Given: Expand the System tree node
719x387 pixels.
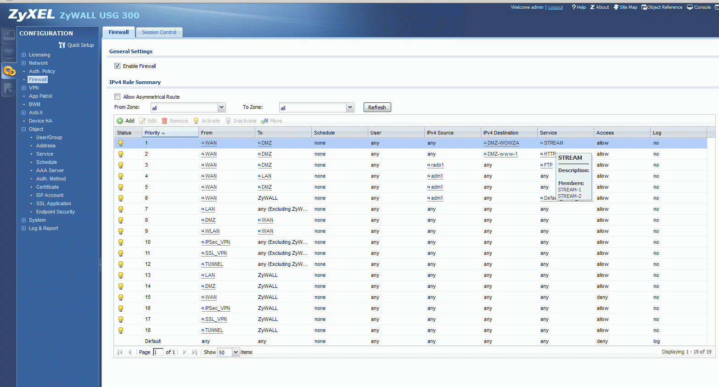Looking at the screenshot, I should [x=24, y=220].
